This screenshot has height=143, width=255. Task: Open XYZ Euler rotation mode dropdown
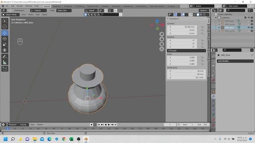[x=186, y=50]
